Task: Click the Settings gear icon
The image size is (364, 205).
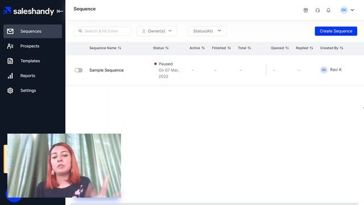Action: 10,91
